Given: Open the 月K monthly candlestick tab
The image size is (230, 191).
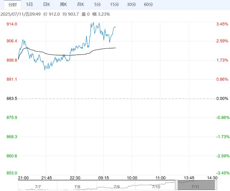Looking at the screenshot, I should coord(81,4).
